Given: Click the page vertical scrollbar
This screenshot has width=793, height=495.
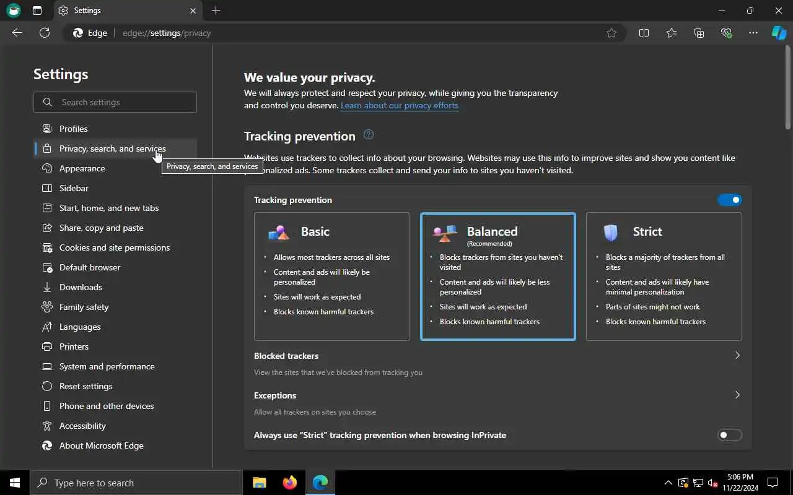Looking at the screenshot, I should pyautogui.click(x=788, y=87).
